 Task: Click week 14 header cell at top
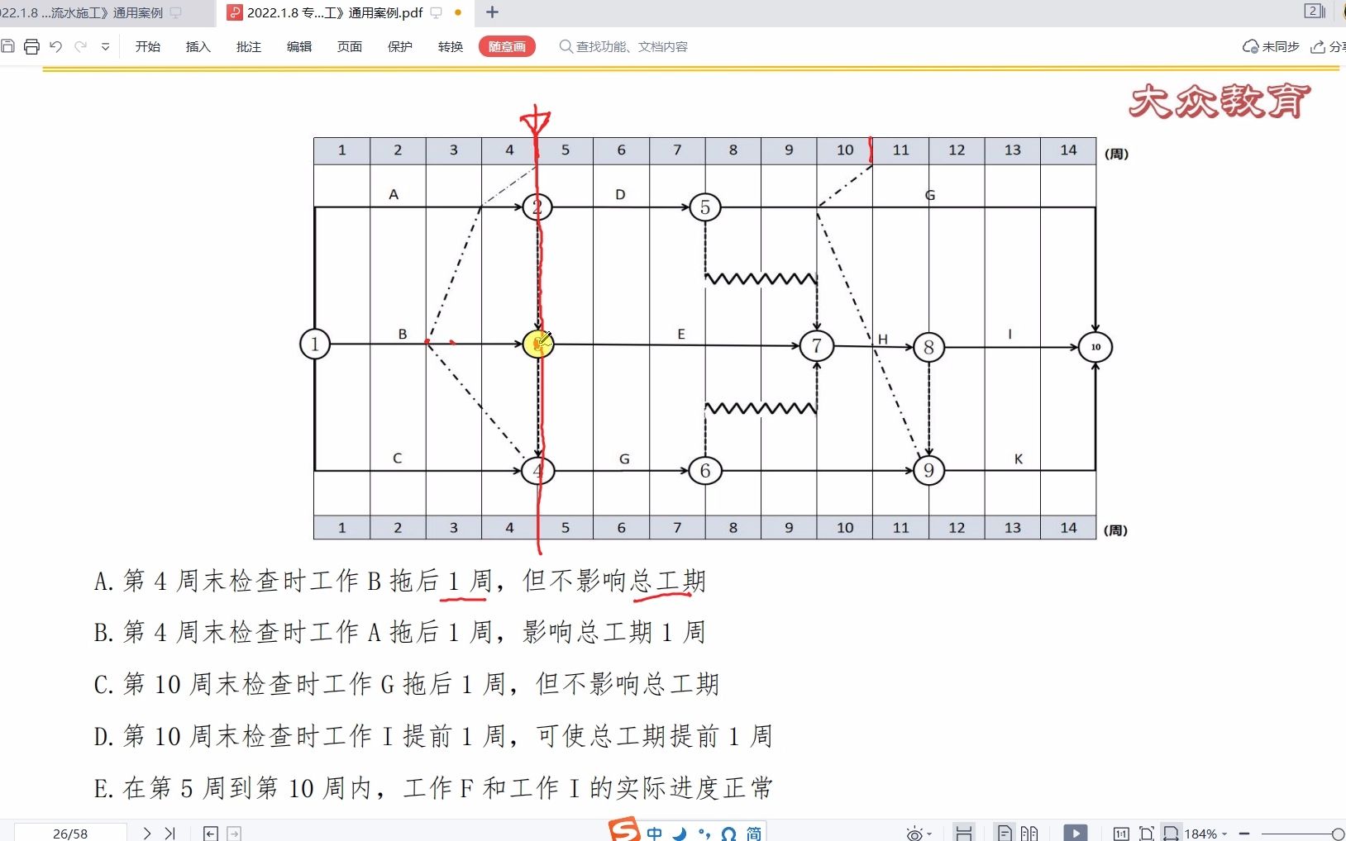tap(1068, 150)
